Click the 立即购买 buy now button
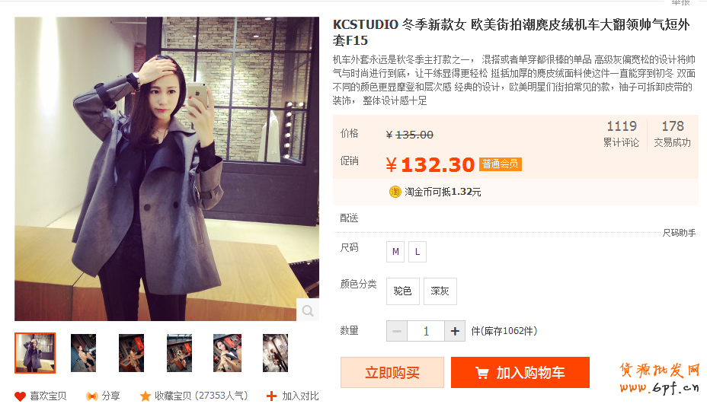The height and width of the screenshot is (404, 707). coord(392,373)
